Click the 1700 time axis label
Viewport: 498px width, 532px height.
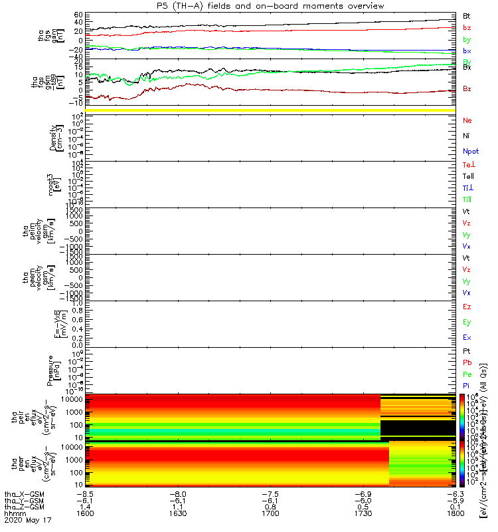pyautogui.click(x=270, y=513)
